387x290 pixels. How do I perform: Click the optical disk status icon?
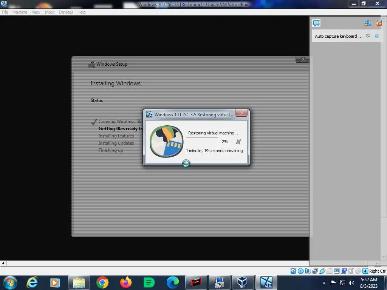point(300,271)
